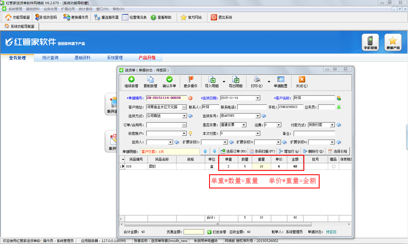Open the 扩展应用 menu

click(x=68, y=9)
